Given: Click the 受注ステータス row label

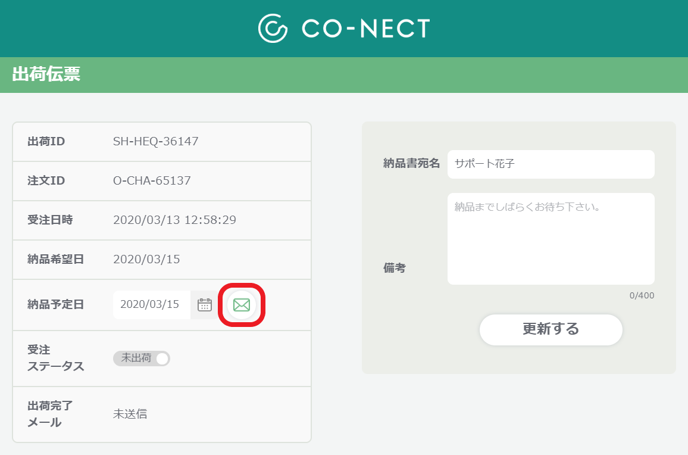Looking at the screenshot, I should click(x=55, y=358).
